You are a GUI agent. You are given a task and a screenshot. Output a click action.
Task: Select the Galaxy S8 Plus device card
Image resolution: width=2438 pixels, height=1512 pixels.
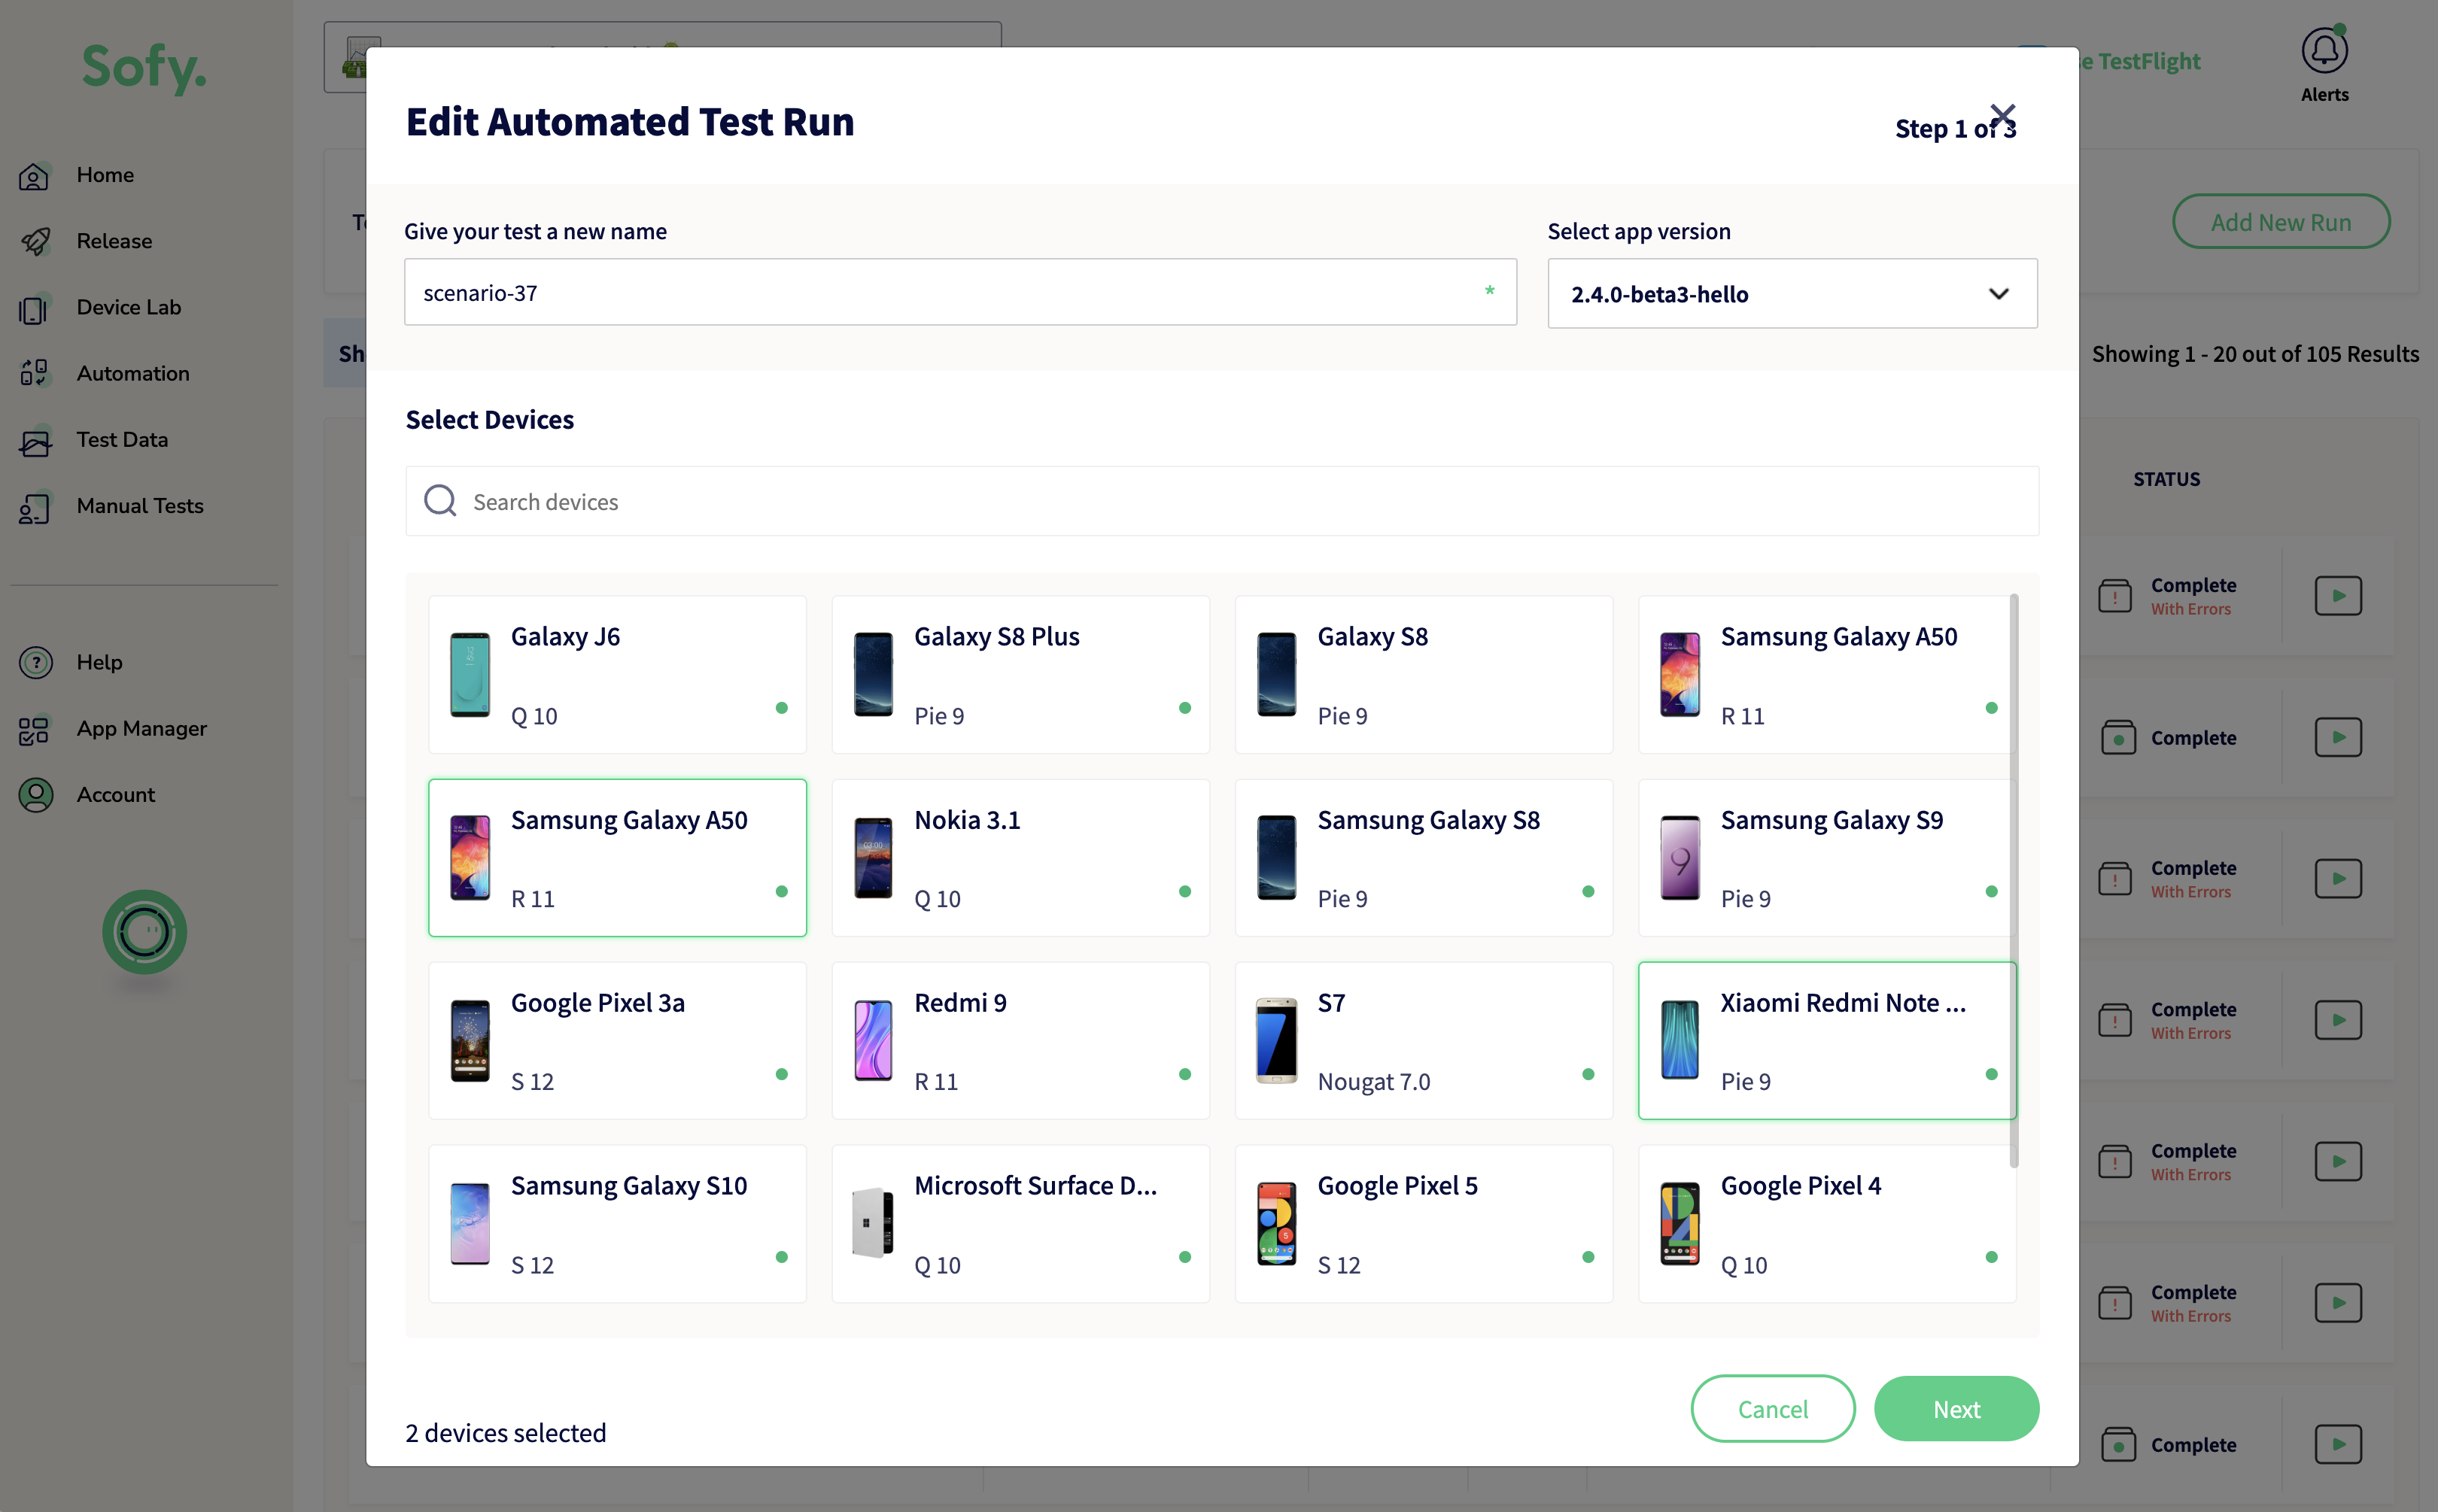click(1020, 675)
